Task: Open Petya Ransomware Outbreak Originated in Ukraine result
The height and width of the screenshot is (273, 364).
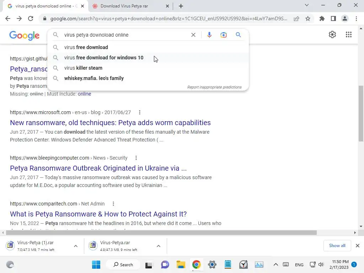Action: [98, 168]
